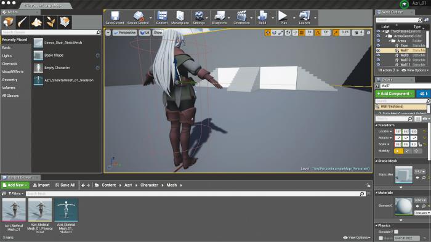The width and height of the screenshot is (431, 242).
Task: Open the viewport options dropdown arrow
Action: coord(108,33)
